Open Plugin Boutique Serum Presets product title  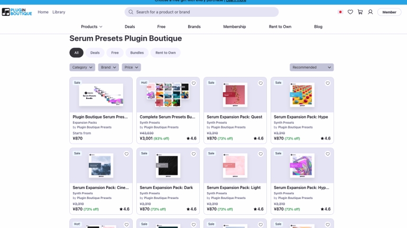tap(100, 117)
